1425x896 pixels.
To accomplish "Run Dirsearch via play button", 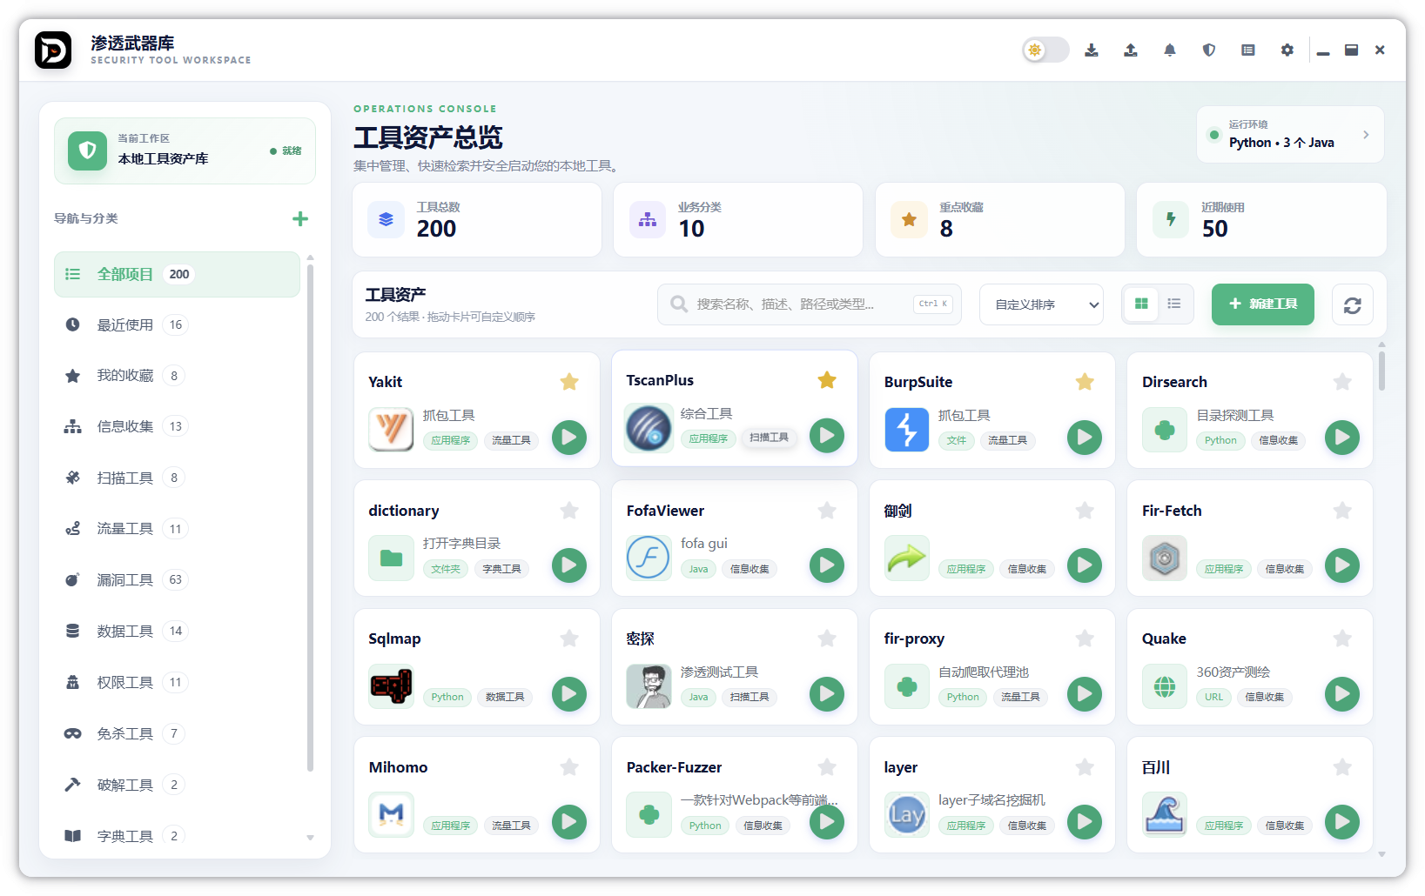I will point(1342,437).
